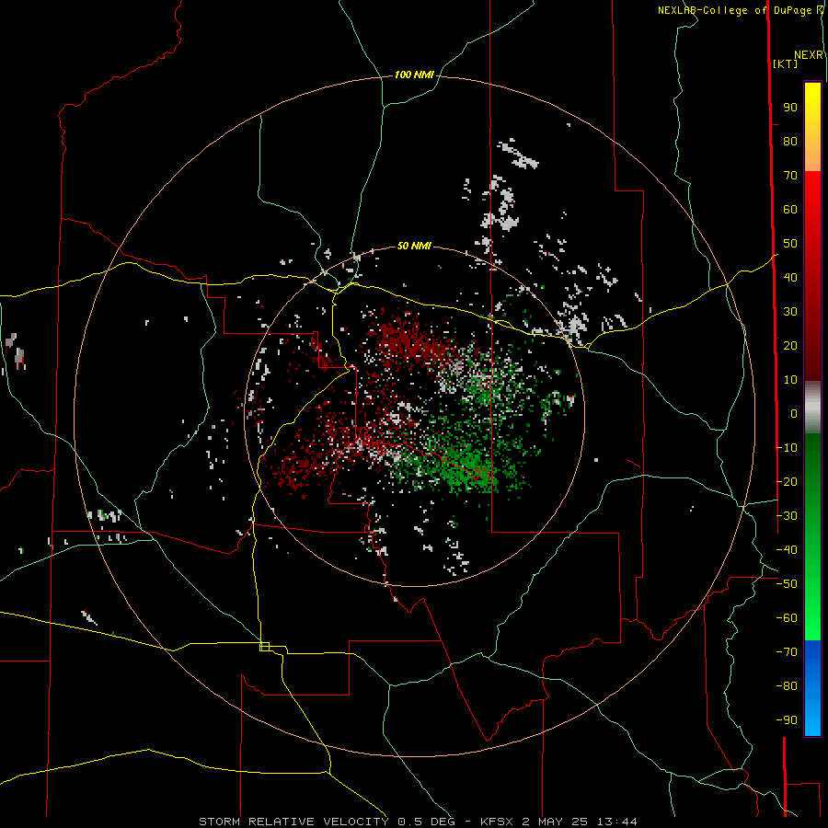The width and height of the screenshot is (828, 828).
Task: Click the -80 value on the velocity scale
Action: click(x=787, y=686)
